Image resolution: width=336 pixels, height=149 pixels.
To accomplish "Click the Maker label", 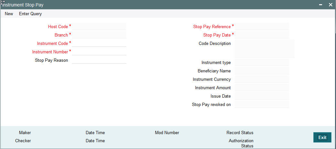I will (x=25, y=133).
